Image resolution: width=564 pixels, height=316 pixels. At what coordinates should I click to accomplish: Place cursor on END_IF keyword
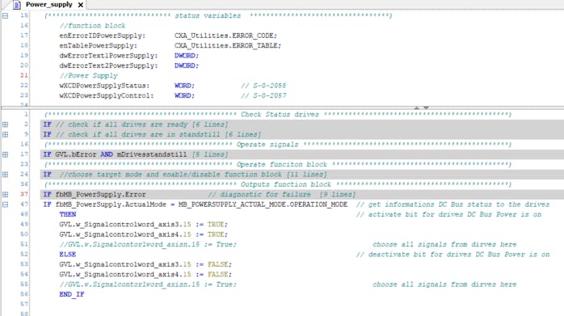point(72,294)
